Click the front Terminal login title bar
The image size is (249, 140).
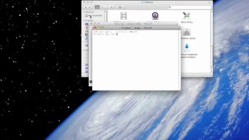click(x=137, y=28)
